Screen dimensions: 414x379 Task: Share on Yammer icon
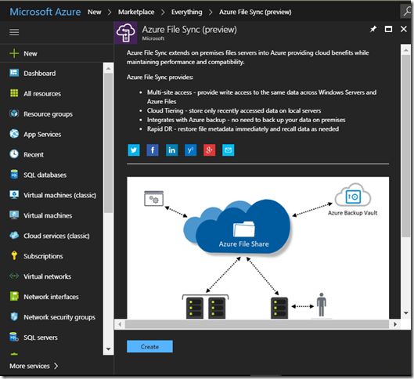pyautogui.click(x=191, y=150)
